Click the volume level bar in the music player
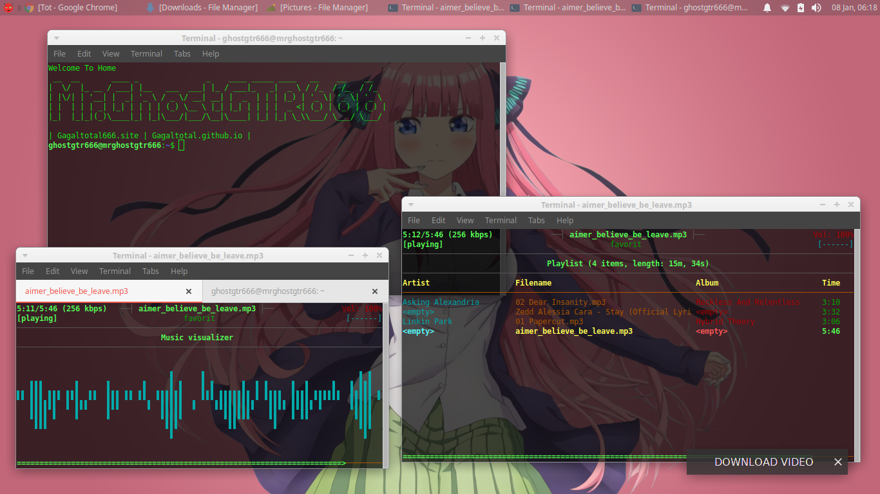880x494 pixels. tap(835, 244)
